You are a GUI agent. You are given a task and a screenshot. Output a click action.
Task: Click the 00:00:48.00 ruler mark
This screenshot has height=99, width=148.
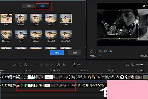point(83,71)
